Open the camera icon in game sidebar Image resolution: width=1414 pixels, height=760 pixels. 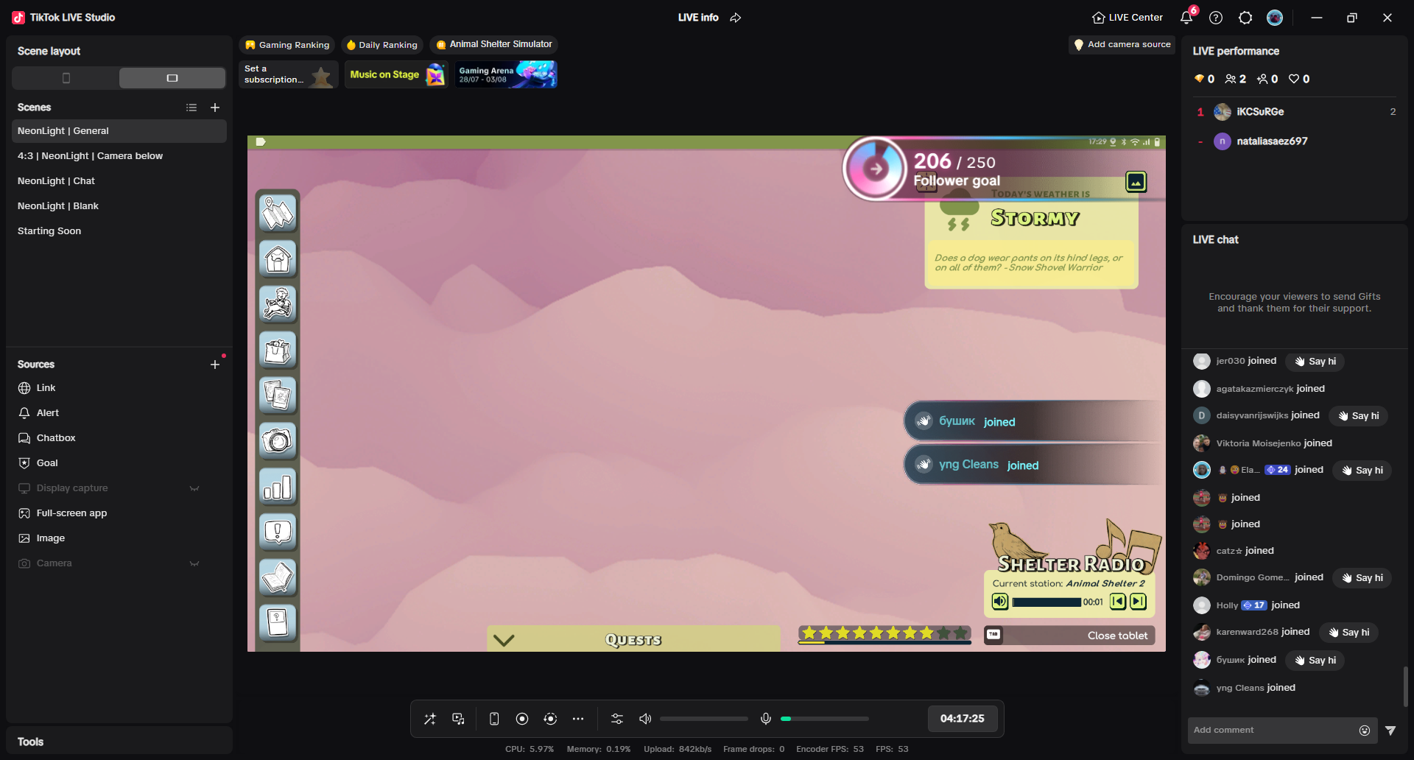(x=278, y=440)
